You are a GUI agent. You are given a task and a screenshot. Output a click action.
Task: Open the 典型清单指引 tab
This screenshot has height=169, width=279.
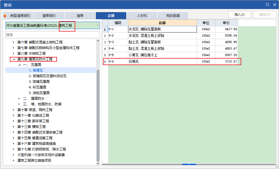[18, 16]
